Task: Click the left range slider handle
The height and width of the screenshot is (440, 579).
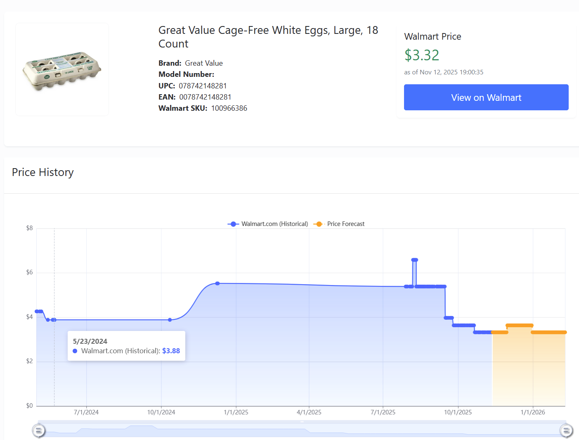Action: 38,431
